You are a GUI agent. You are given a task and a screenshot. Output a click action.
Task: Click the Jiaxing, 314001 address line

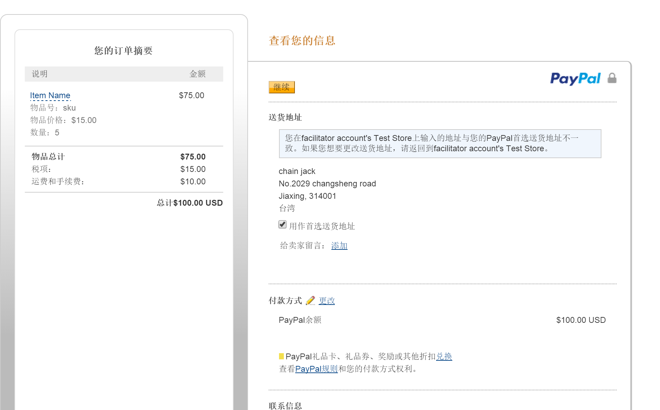point(307,196)
